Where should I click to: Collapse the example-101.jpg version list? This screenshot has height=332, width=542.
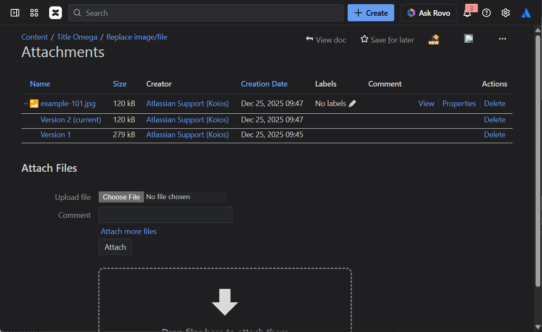[25, 103]
